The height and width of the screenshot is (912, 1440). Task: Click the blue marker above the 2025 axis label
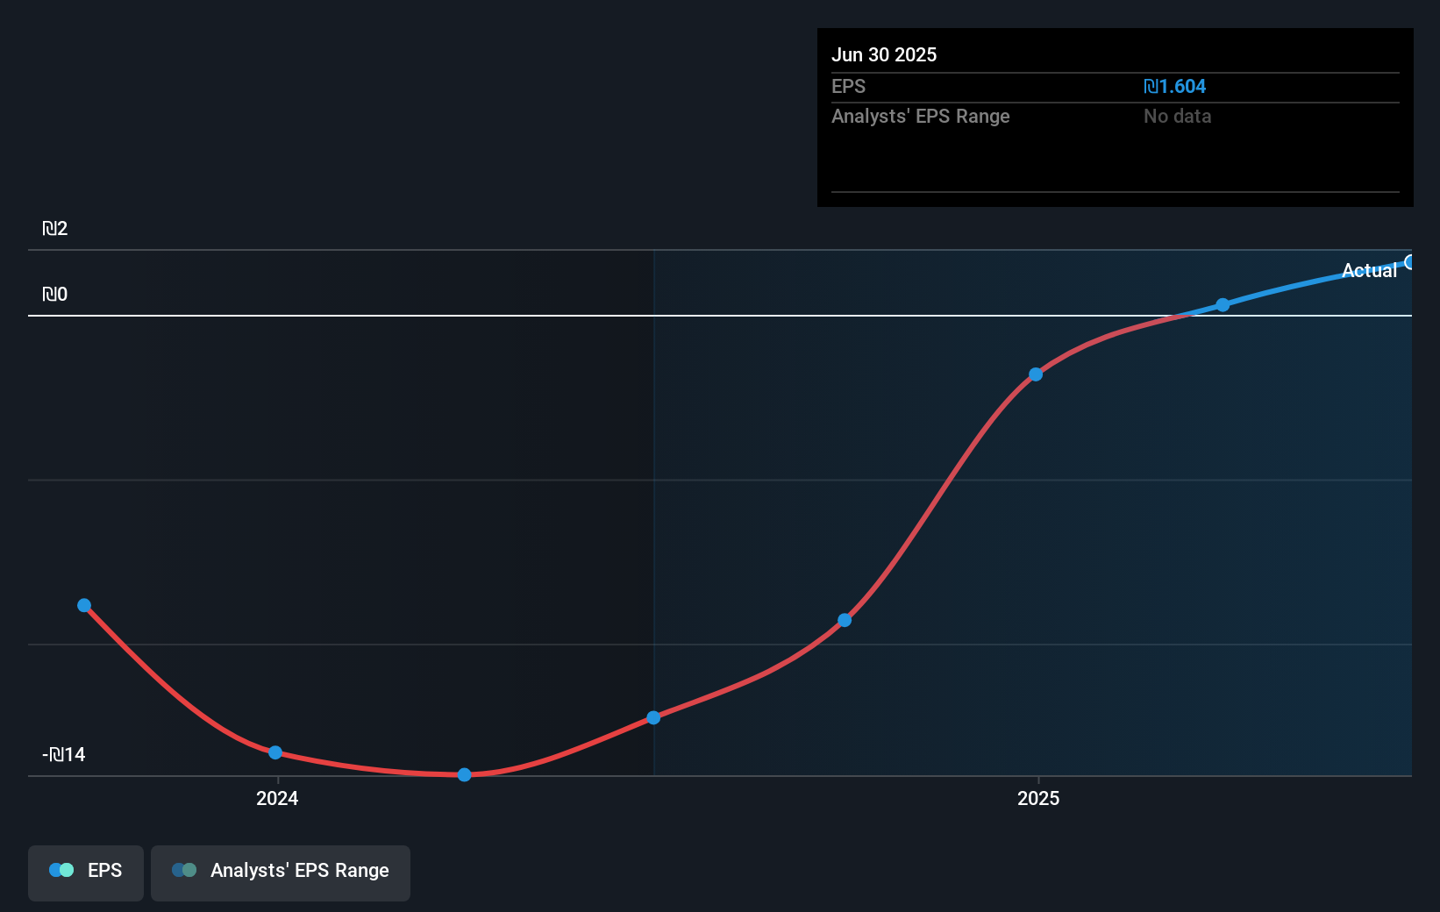[x=1037, y=374]
